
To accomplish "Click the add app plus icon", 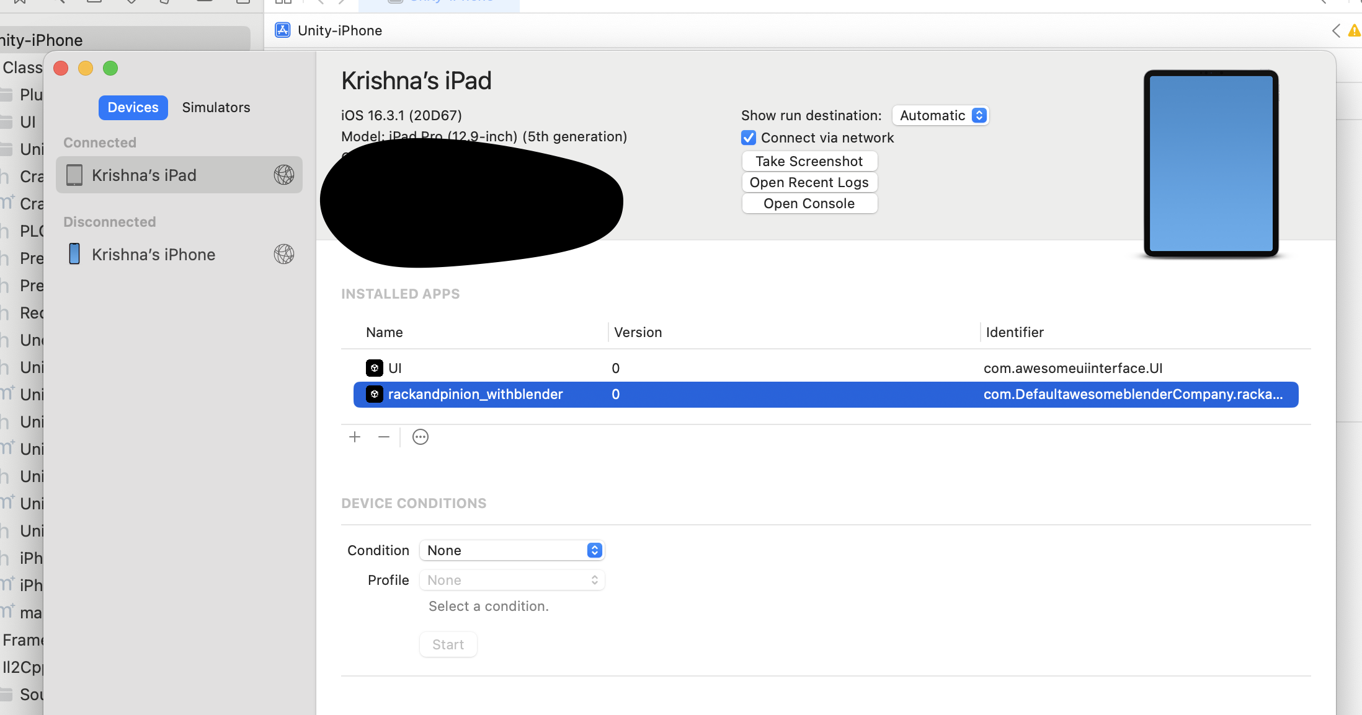I will pos(355,437).
